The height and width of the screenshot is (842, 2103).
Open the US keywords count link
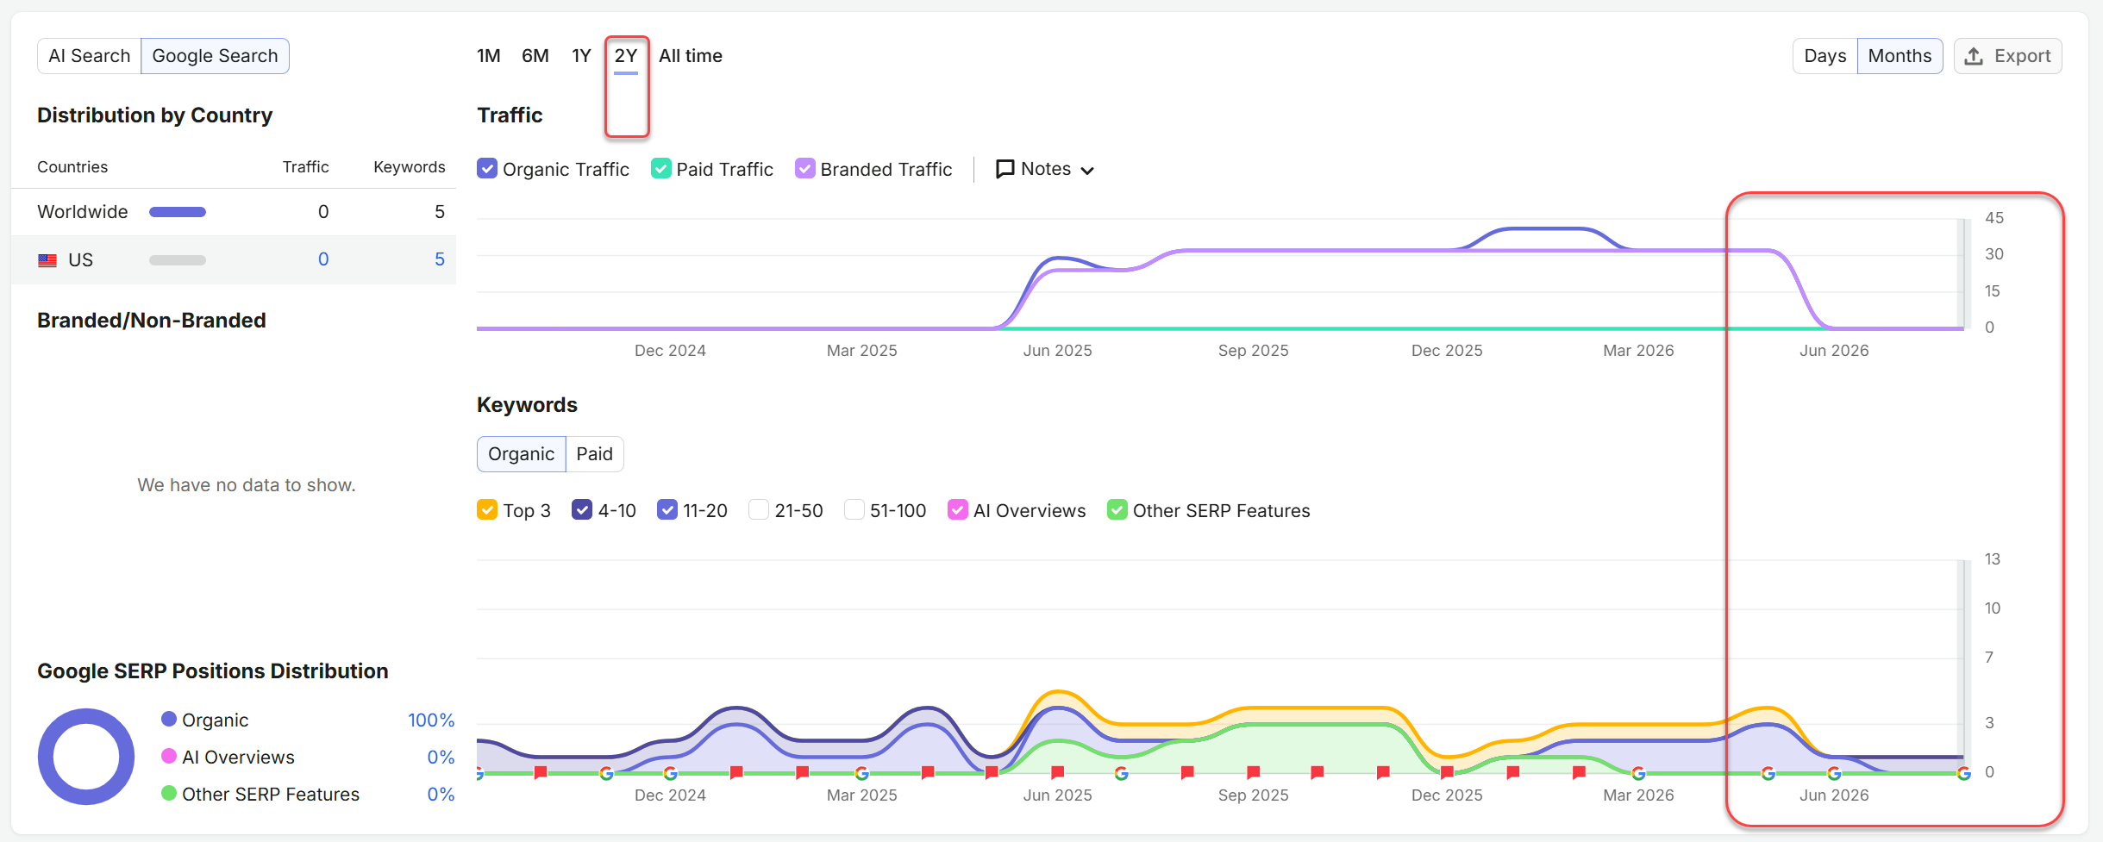click(x=440, y=259)
